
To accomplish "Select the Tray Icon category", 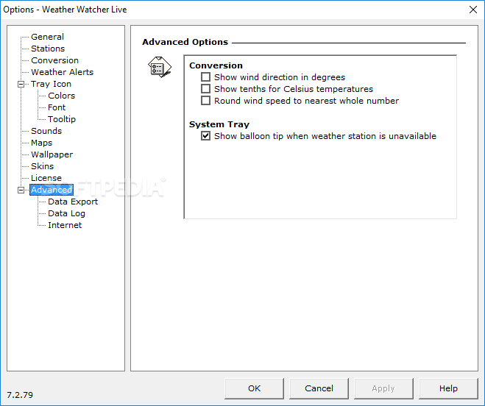I will [x=51, y=84].
